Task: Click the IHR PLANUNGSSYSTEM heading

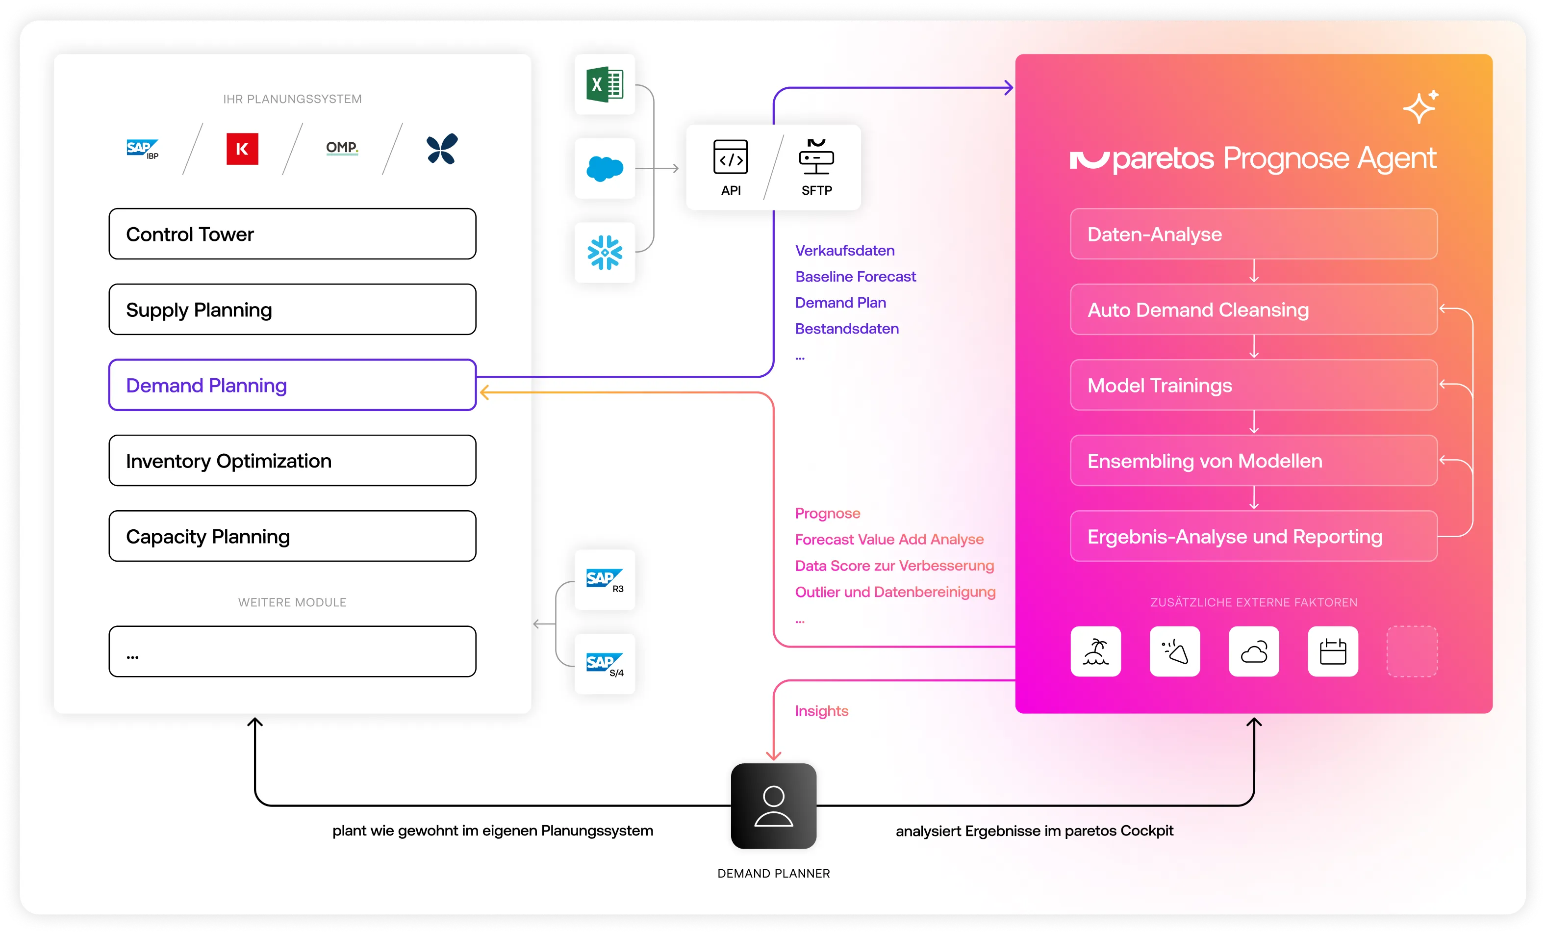Action: pyautogui.click(x=292, y=99)
